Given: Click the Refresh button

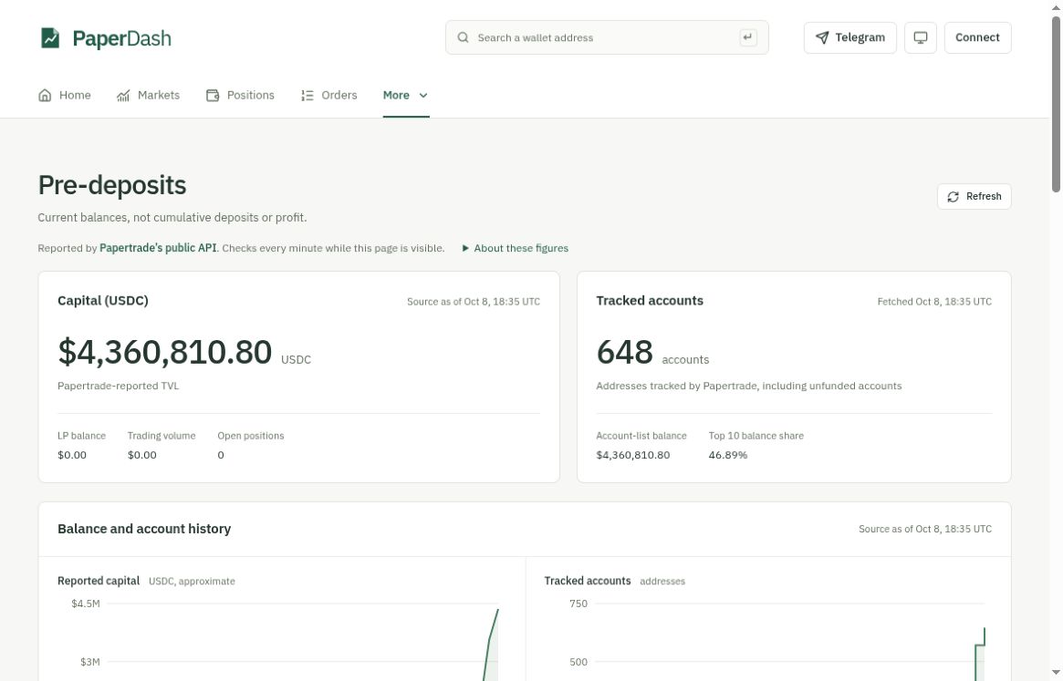Looking at the screenshot, I should [974, 197].
